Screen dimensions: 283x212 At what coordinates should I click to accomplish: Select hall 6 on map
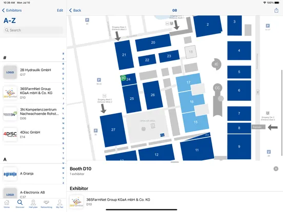pos(239,90)
